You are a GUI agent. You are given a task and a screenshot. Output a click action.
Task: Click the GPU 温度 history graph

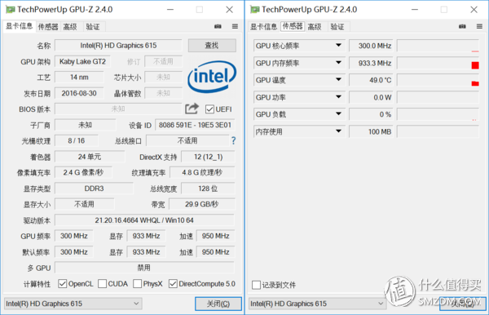438,80
